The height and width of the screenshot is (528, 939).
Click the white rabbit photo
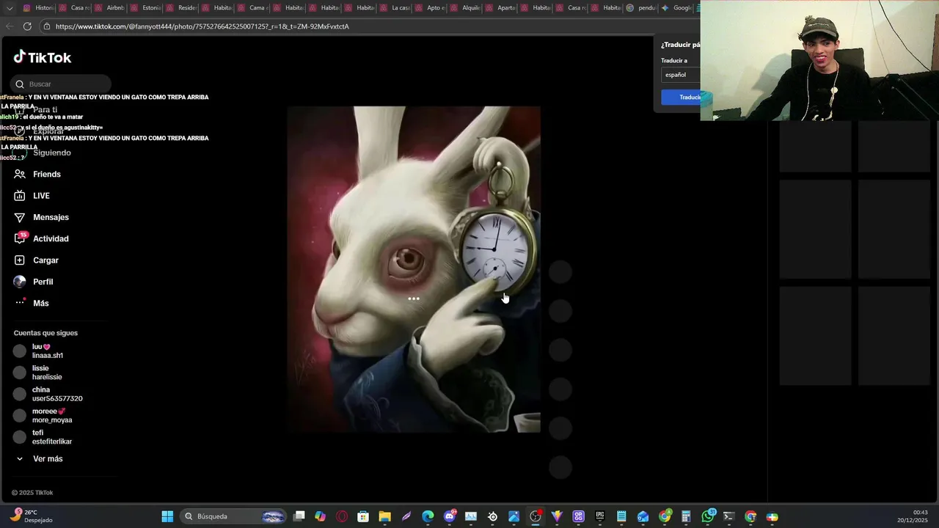click(414, 269)
